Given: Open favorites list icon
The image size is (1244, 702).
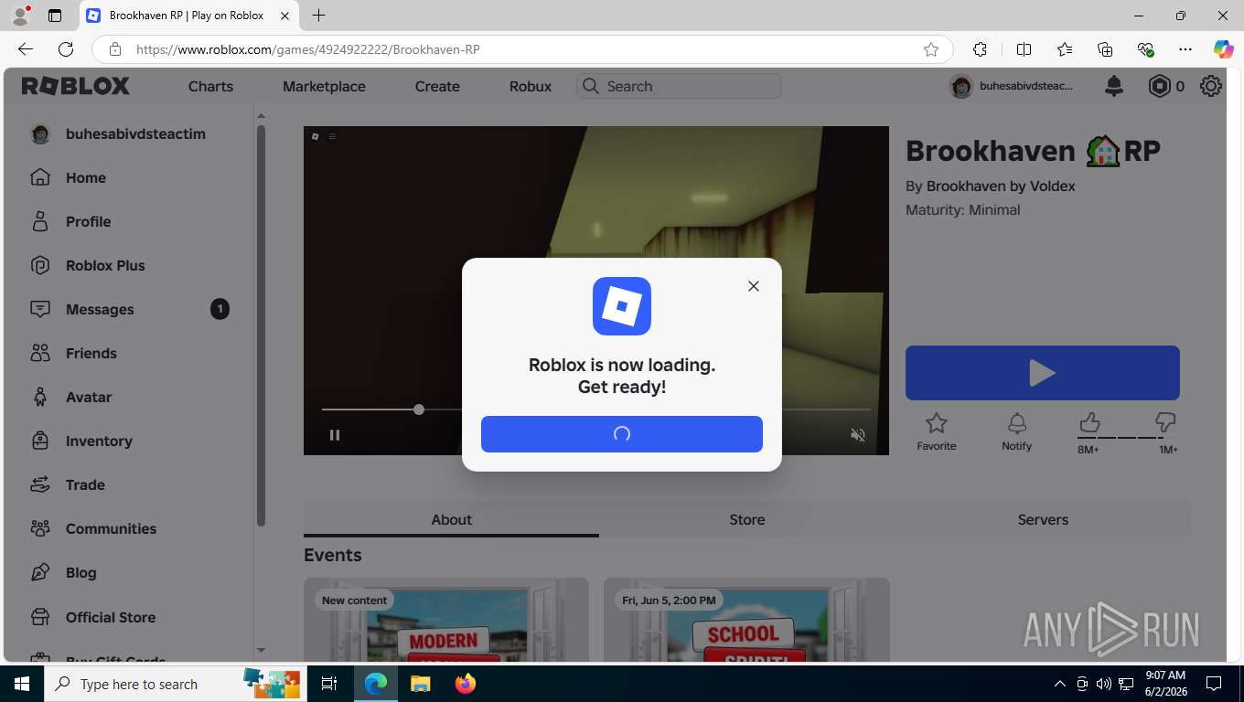Looking at the screenshot, I should (x=1065, y=49).
